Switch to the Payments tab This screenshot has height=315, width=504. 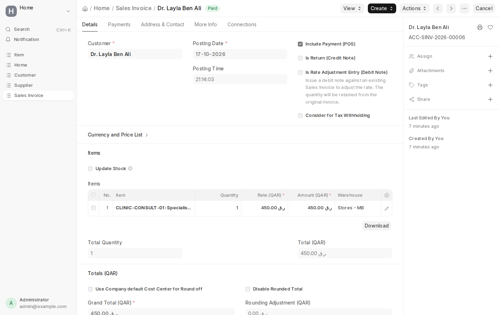pos(119,24)
